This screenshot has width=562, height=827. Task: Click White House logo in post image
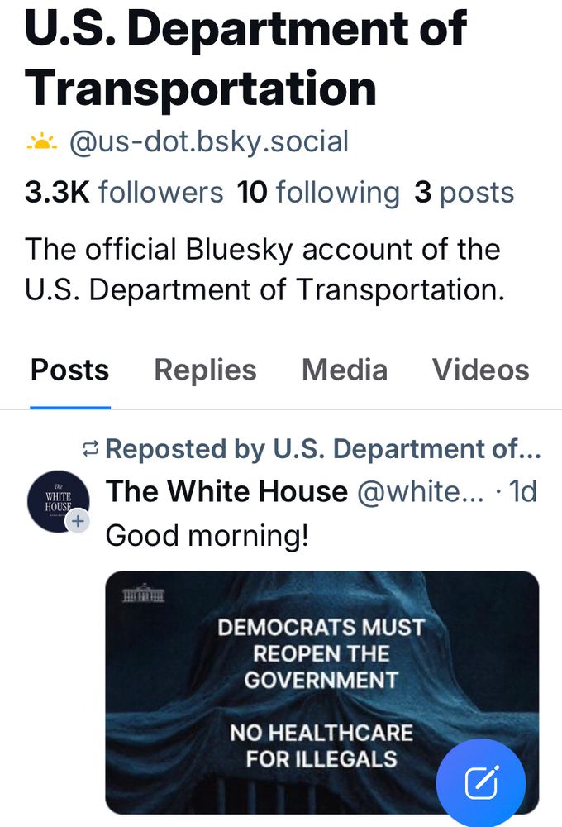click(x=144, y=593)
